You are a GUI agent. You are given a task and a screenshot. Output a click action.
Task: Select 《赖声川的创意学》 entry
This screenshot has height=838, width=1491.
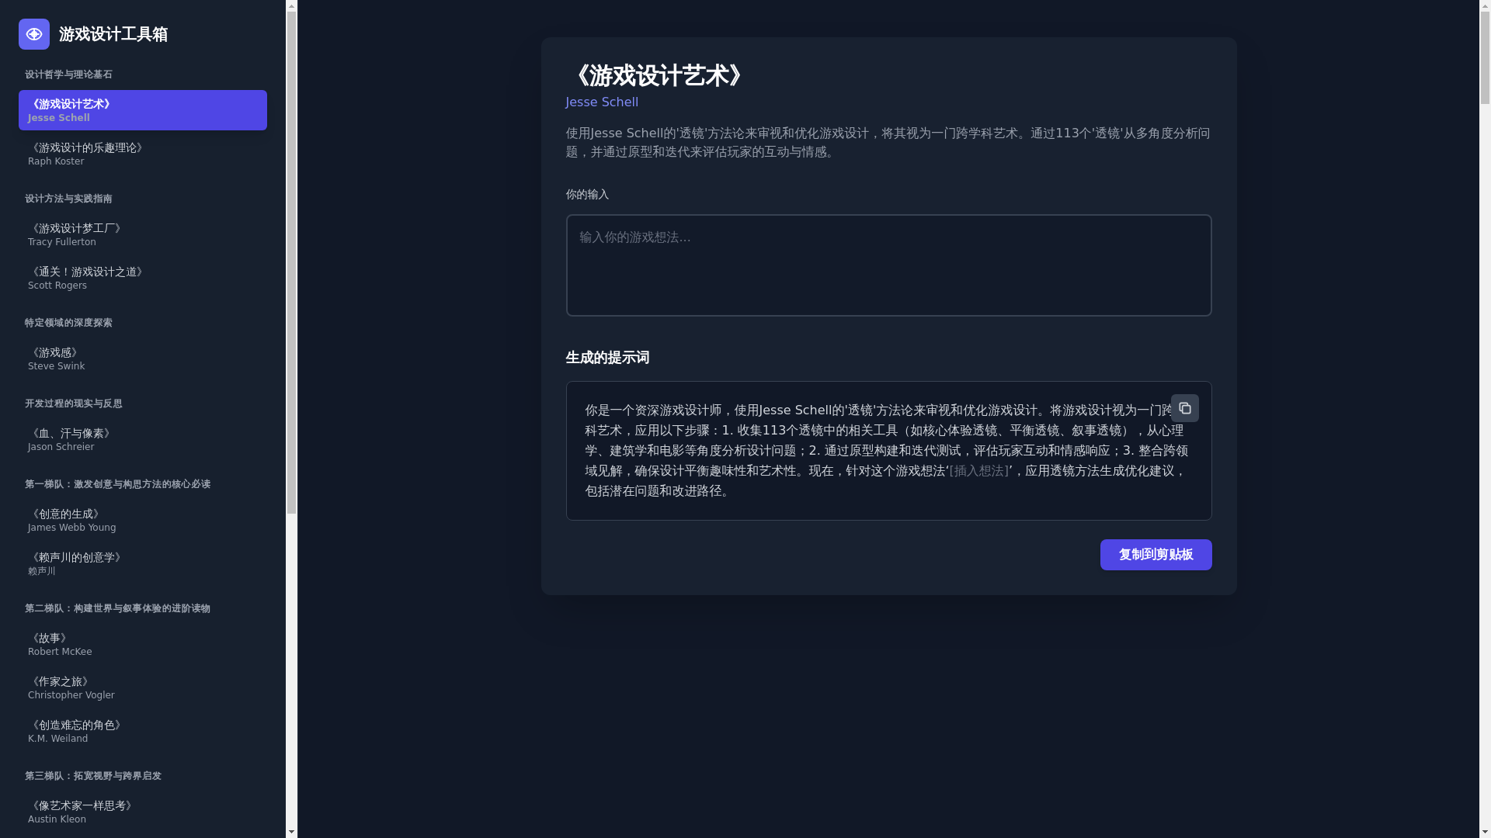[143, 563]
